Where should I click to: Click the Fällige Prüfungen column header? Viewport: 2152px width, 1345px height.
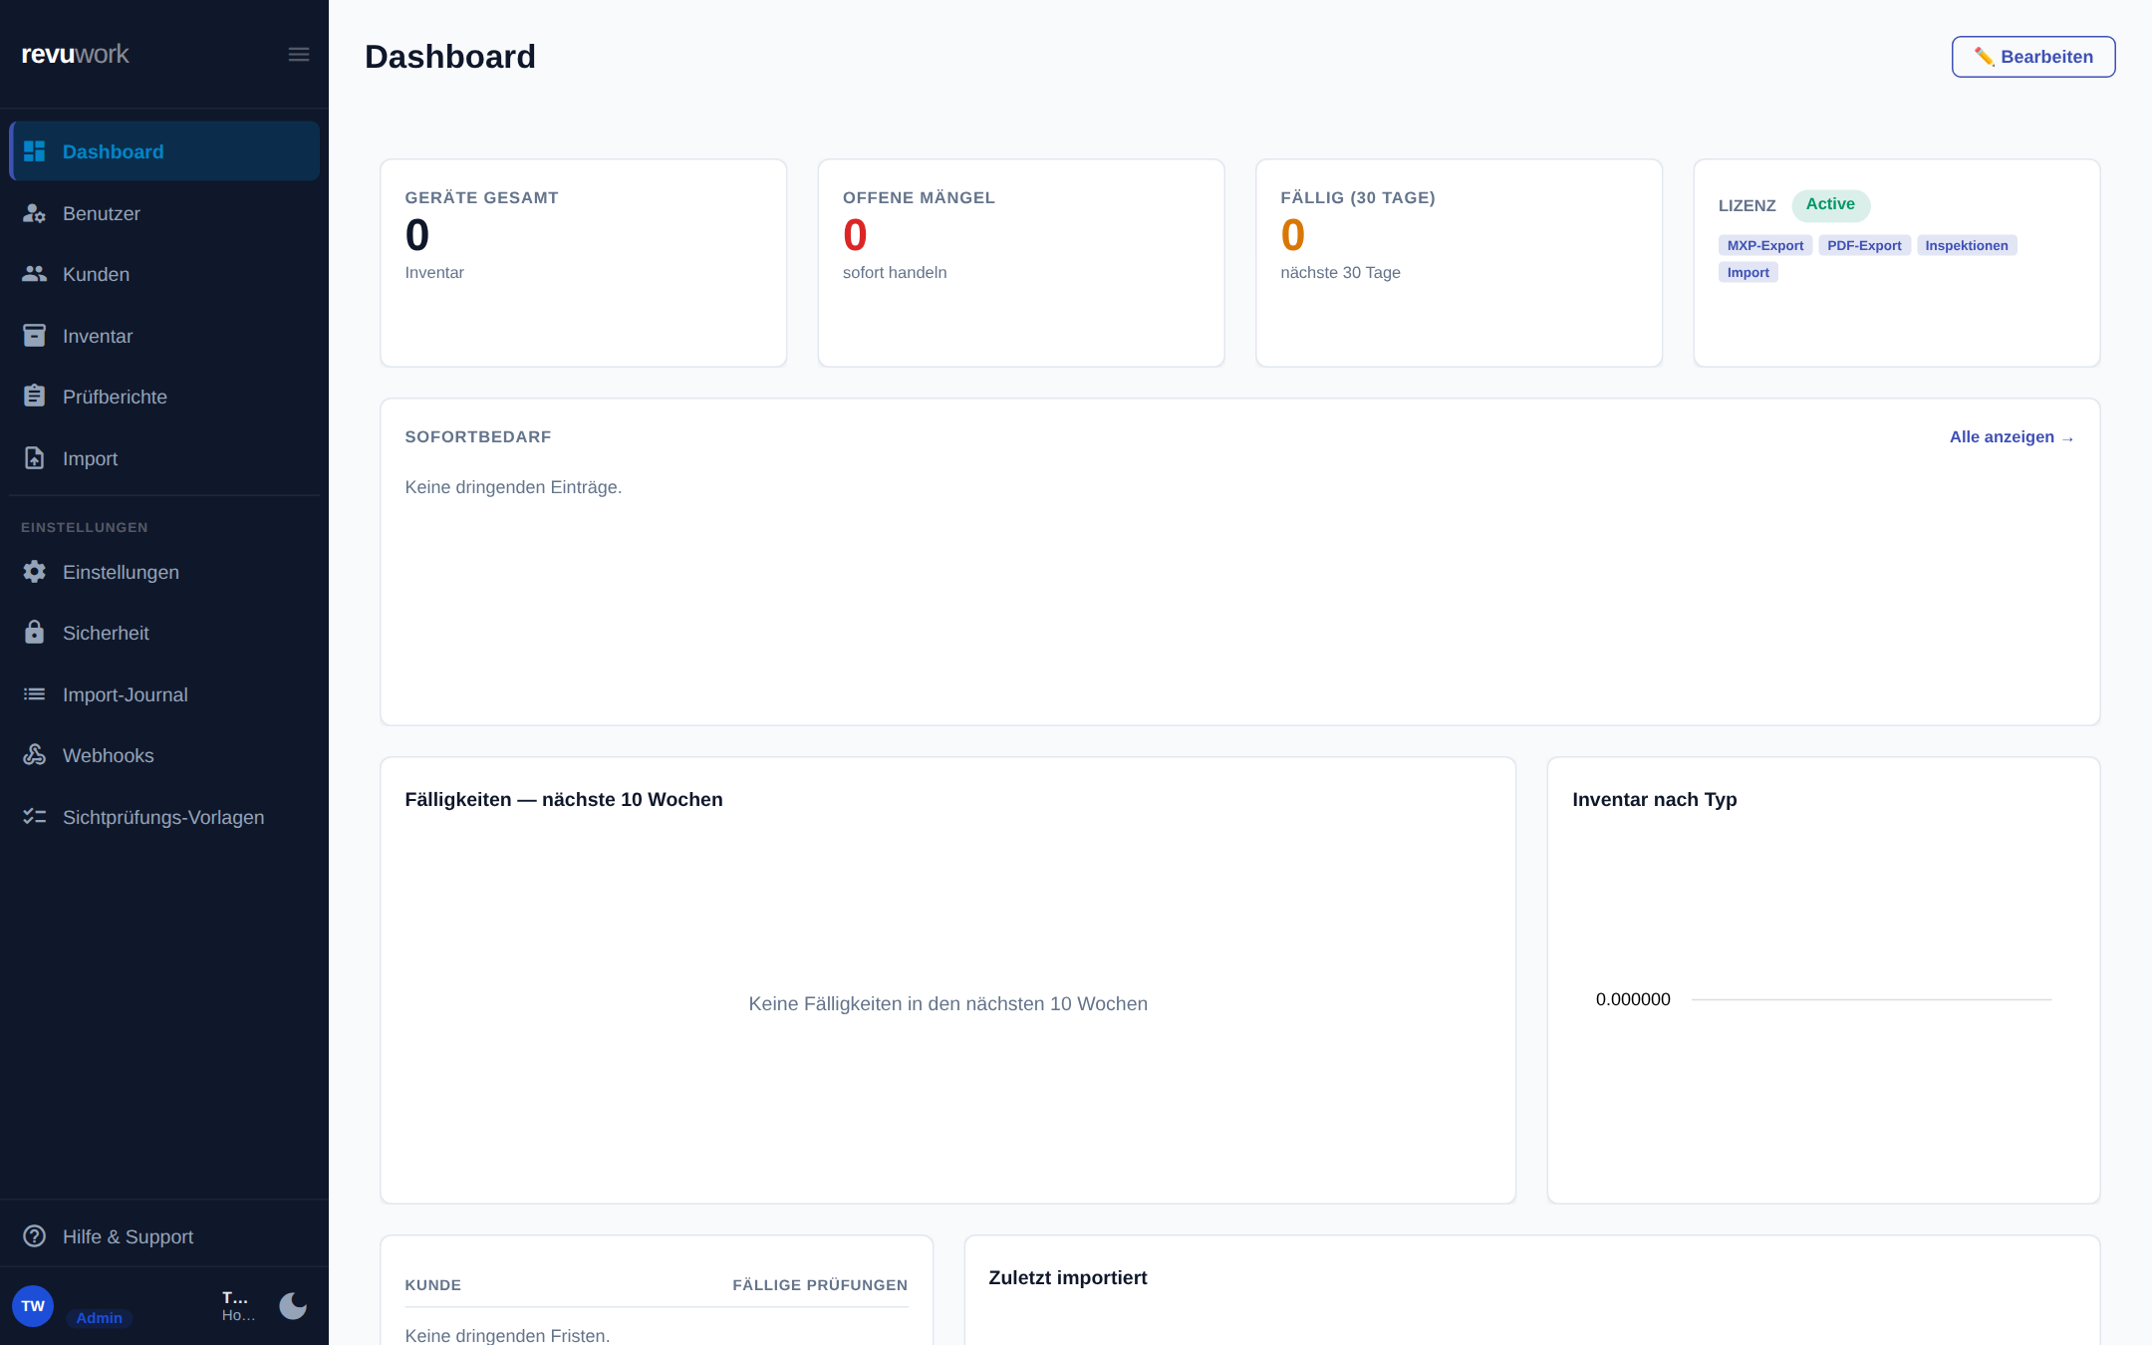click(820, 1285)
